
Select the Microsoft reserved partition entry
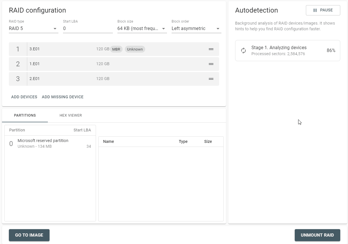[50, 143]
